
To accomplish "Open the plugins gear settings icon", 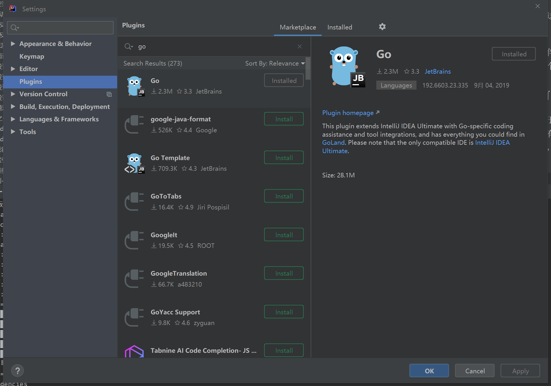I will [x=382, y=27].
